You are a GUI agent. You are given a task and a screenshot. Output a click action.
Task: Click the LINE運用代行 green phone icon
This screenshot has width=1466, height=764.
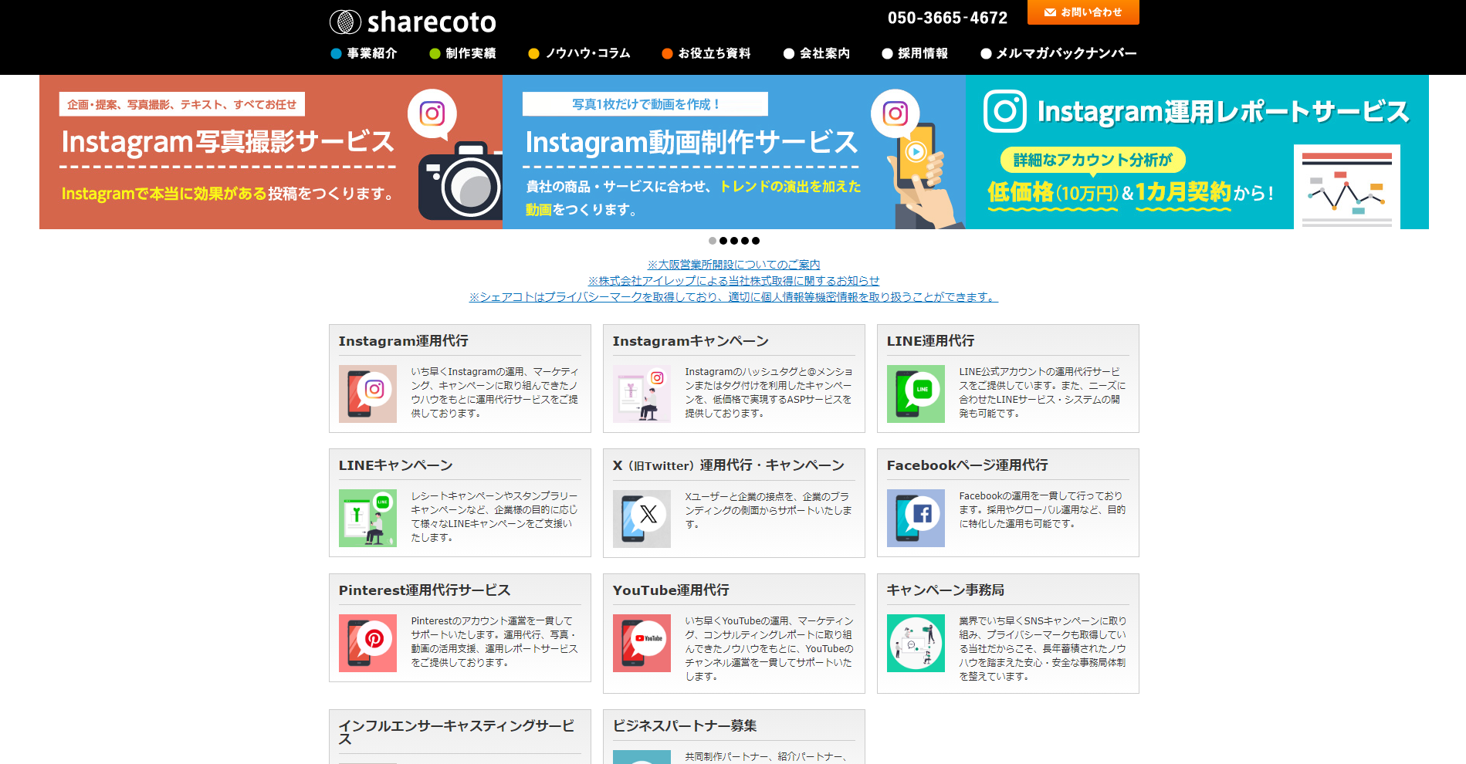click(916, 394)
